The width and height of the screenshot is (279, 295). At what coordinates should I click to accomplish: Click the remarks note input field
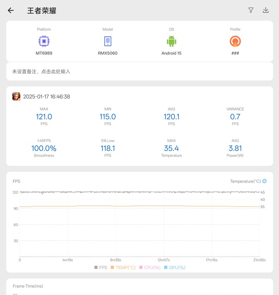(x=139, y=72)
